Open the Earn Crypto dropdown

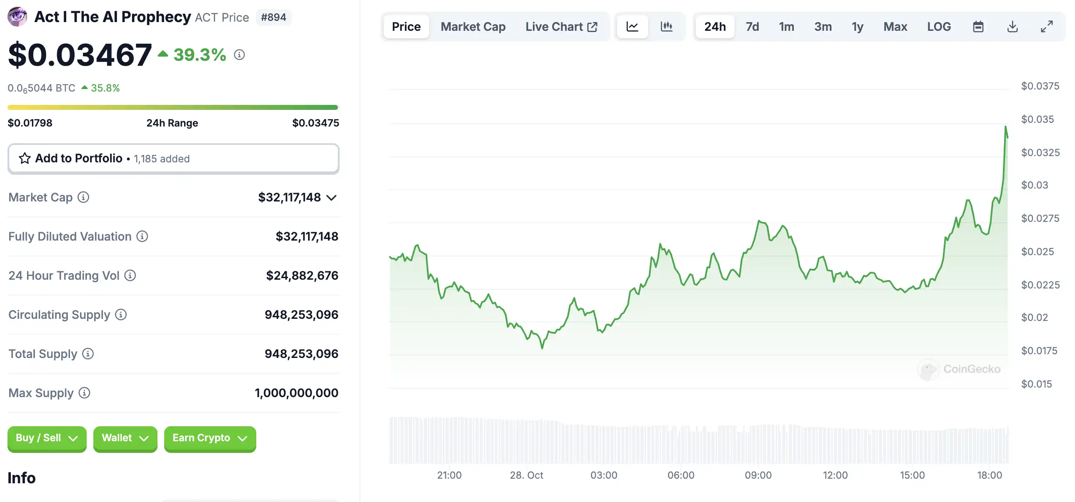click(x=210, y=438)
